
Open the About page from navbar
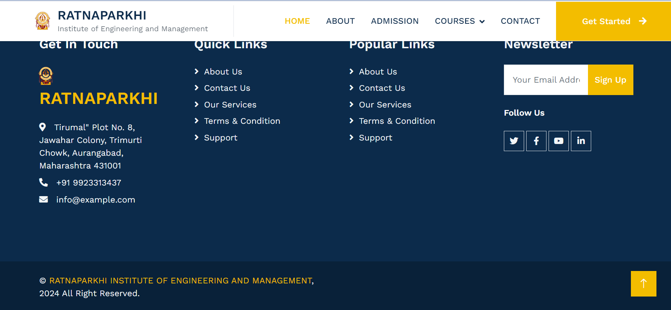click(x=340, y=21)
